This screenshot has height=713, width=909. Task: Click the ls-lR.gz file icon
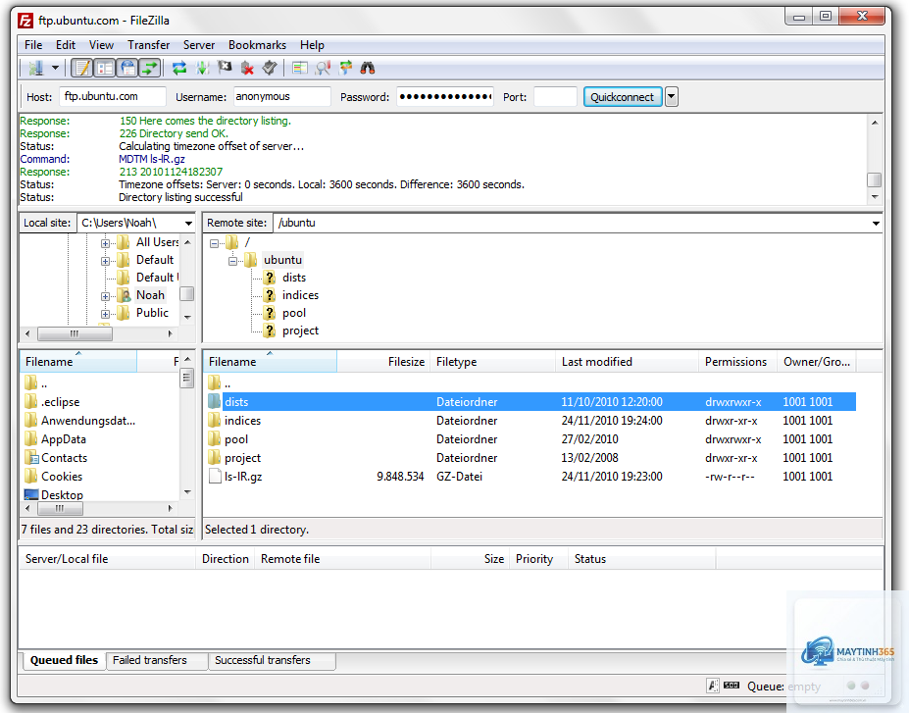click(215, 477)
